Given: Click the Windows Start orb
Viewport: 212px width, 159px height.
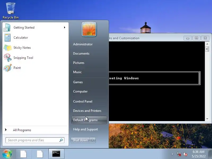Looking at the screenshot, I should point(7,154).
